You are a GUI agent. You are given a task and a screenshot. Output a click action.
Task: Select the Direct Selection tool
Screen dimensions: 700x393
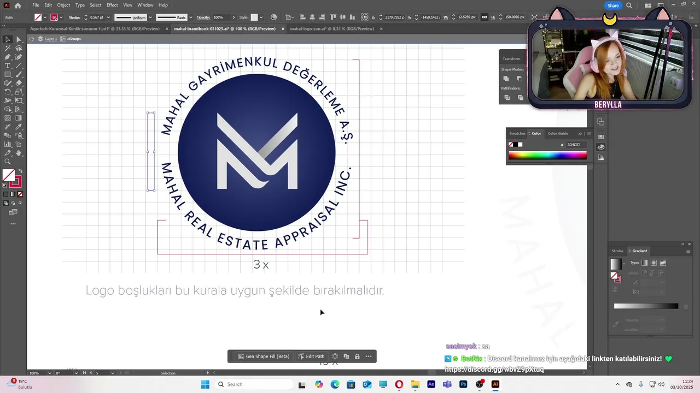tap(19, 39)
